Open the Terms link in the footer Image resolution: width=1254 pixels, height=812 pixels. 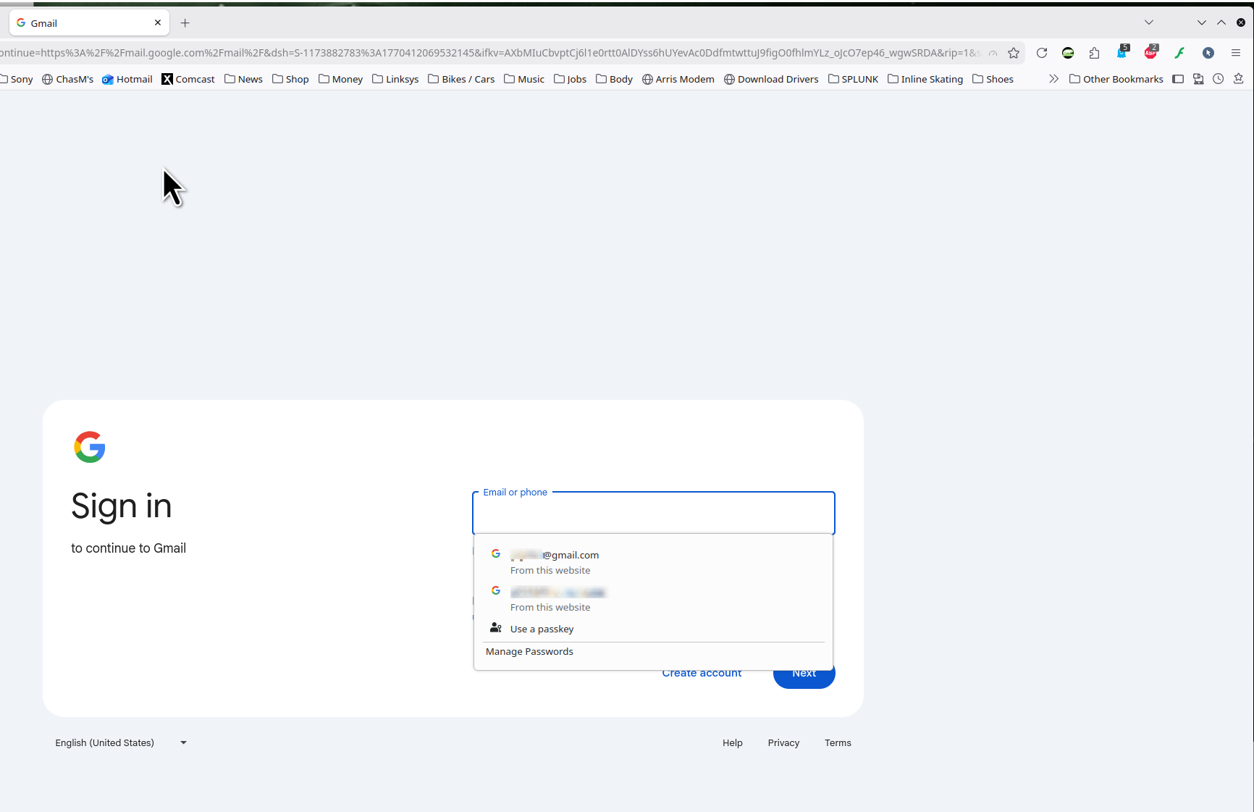point(838,742)
